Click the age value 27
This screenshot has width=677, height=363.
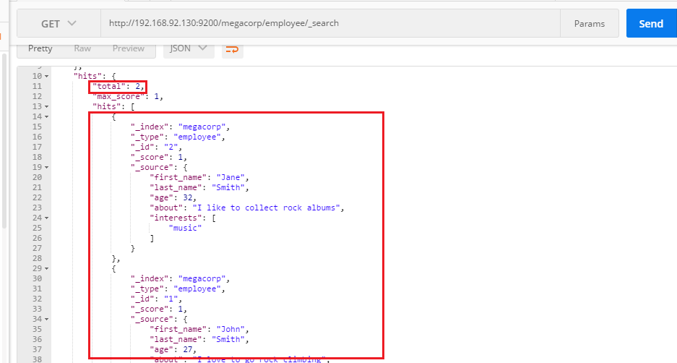[x=188, y=349]
